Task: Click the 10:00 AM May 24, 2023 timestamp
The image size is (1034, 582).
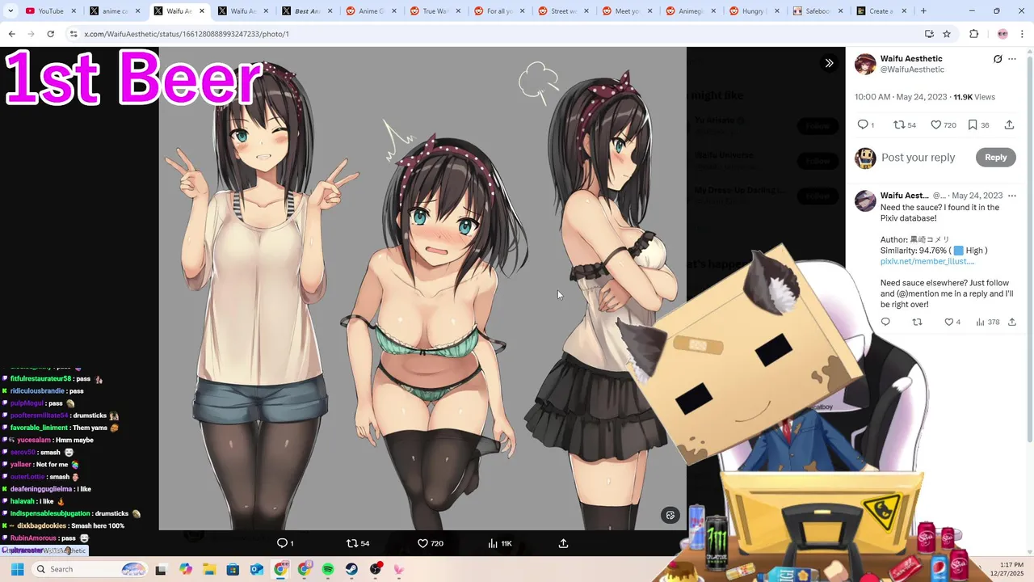Action: tap(902, 97)
